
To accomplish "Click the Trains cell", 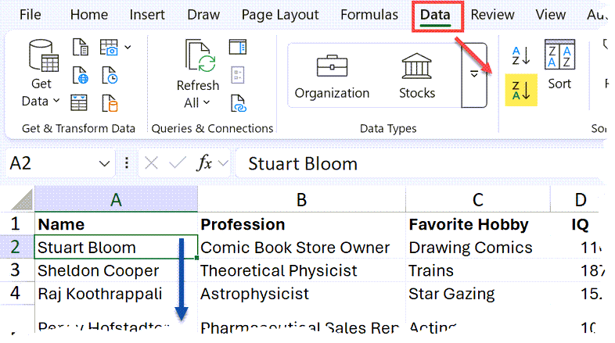I will pyautogui.click(x=478, y=270).
